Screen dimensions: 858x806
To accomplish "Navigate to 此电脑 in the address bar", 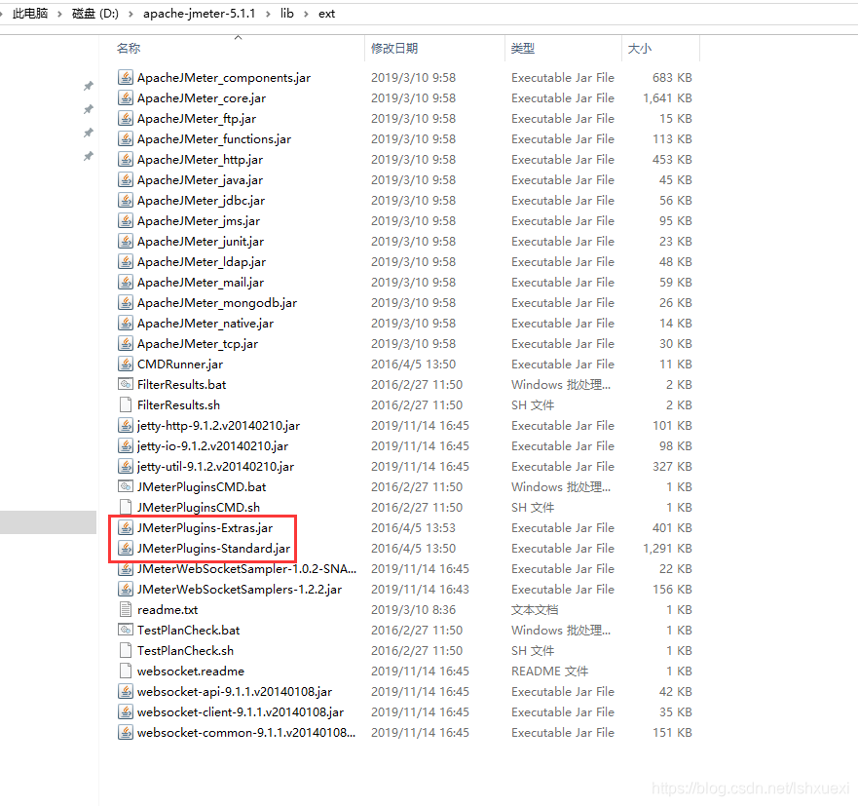I will (29, 14).
